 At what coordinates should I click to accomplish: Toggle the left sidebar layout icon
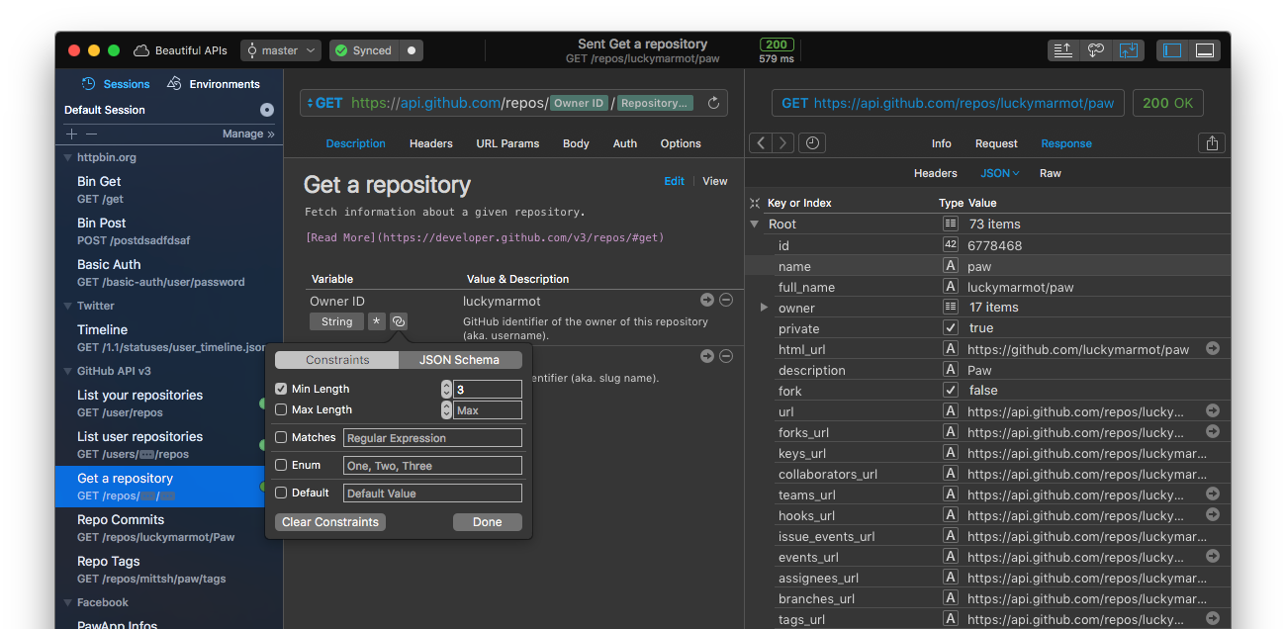[x=1171, y=49]
